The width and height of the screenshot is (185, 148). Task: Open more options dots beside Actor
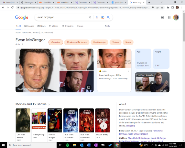click(23, 44)
